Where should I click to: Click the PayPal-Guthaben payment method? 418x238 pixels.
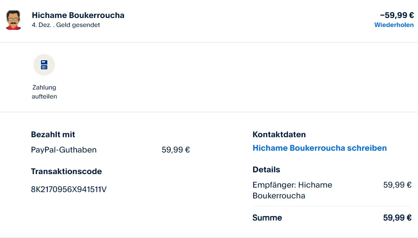(x=64, y=150)
